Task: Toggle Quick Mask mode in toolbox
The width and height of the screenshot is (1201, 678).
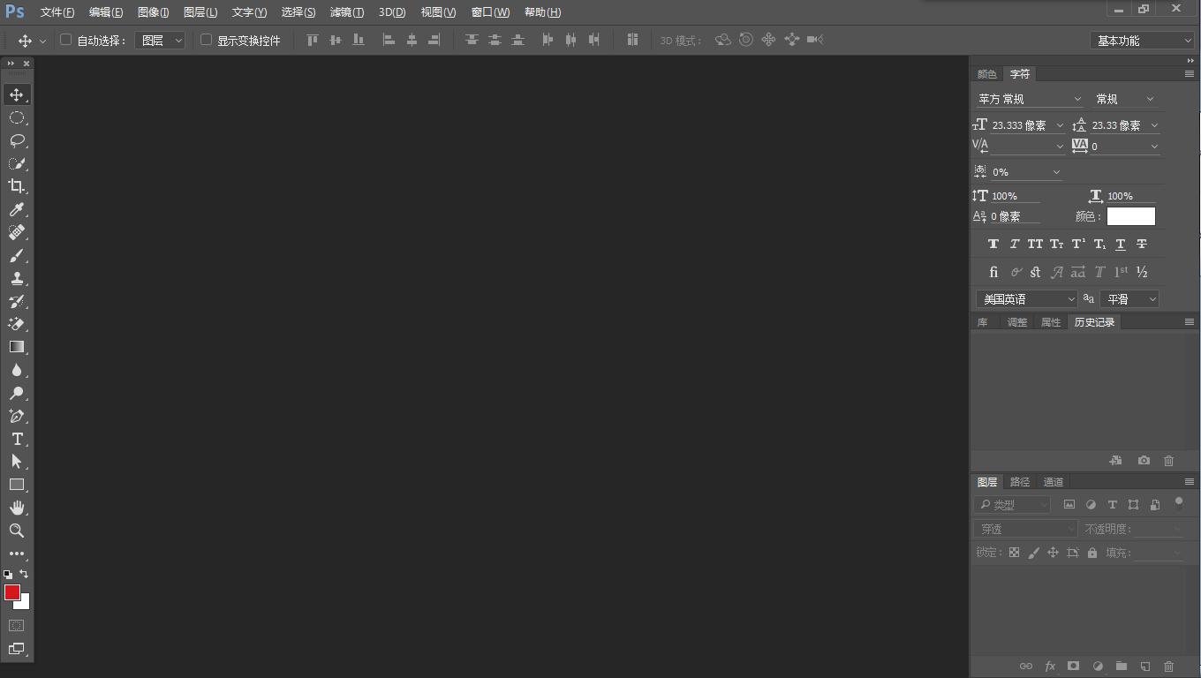Action: [x=17, y=625]
